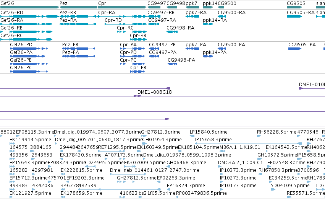325x199 pixels.
Task: Open EST label LP15840.5prime
Action: click(x=209, y=132)
